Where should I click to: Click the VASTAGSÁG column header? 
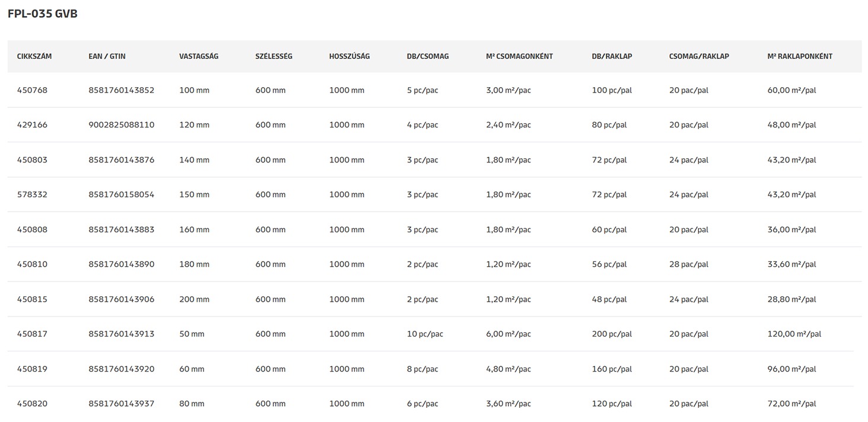[x=199, y=56]
